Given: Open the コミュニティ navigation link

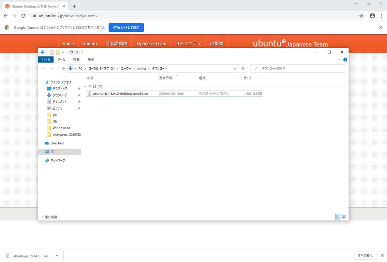Looking at the screenshot, I should [188, 43].
